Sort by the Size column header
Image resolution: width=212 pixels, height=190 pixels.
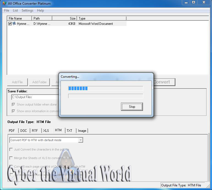pyautogui.click(x=64, y=18)
